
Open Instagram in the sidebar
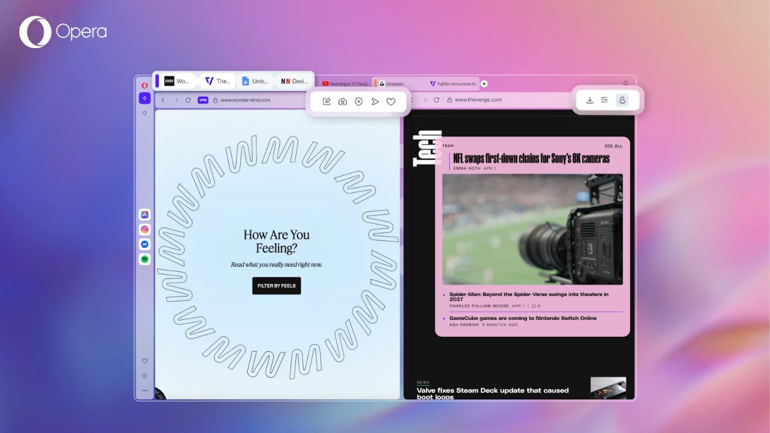point(144,229)
